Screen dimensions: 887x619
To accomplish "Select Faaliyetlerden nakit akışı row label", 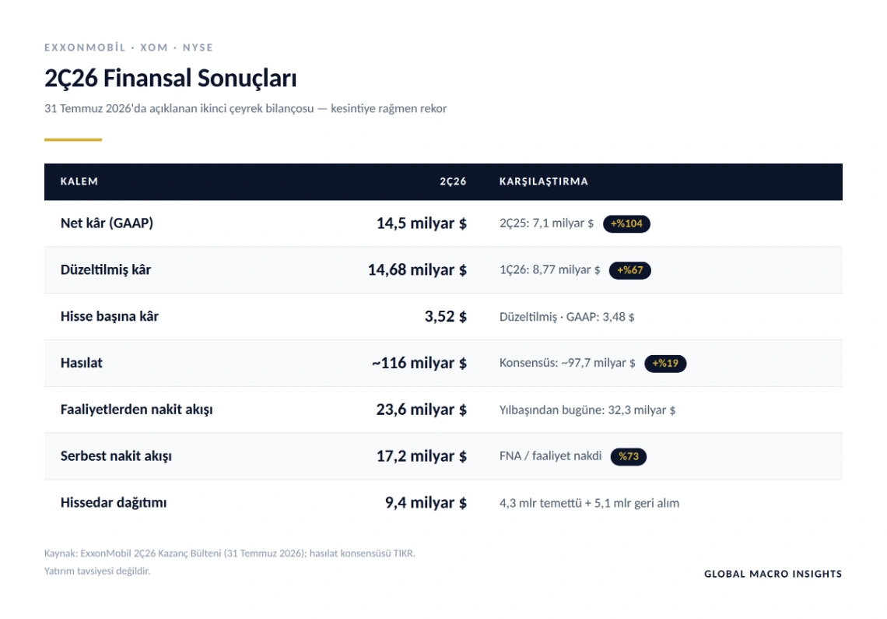I will (x=137, y=410).
